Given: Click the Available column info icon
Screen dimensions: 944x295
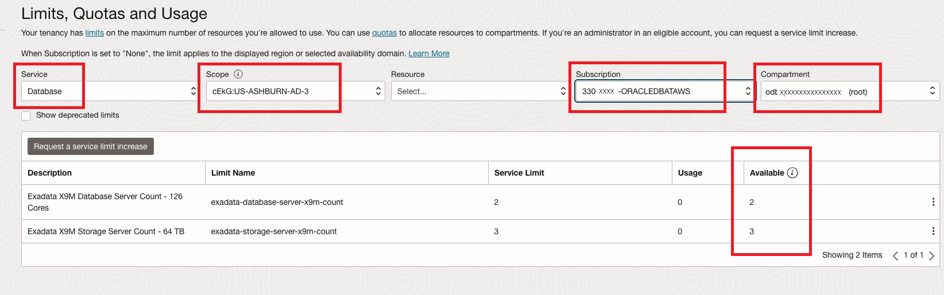Looking at the screenshot, I should click(792, 173).
